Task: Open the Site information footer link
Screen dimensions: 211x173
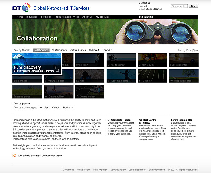Action: pyautogui.click(x=157, y=170)
